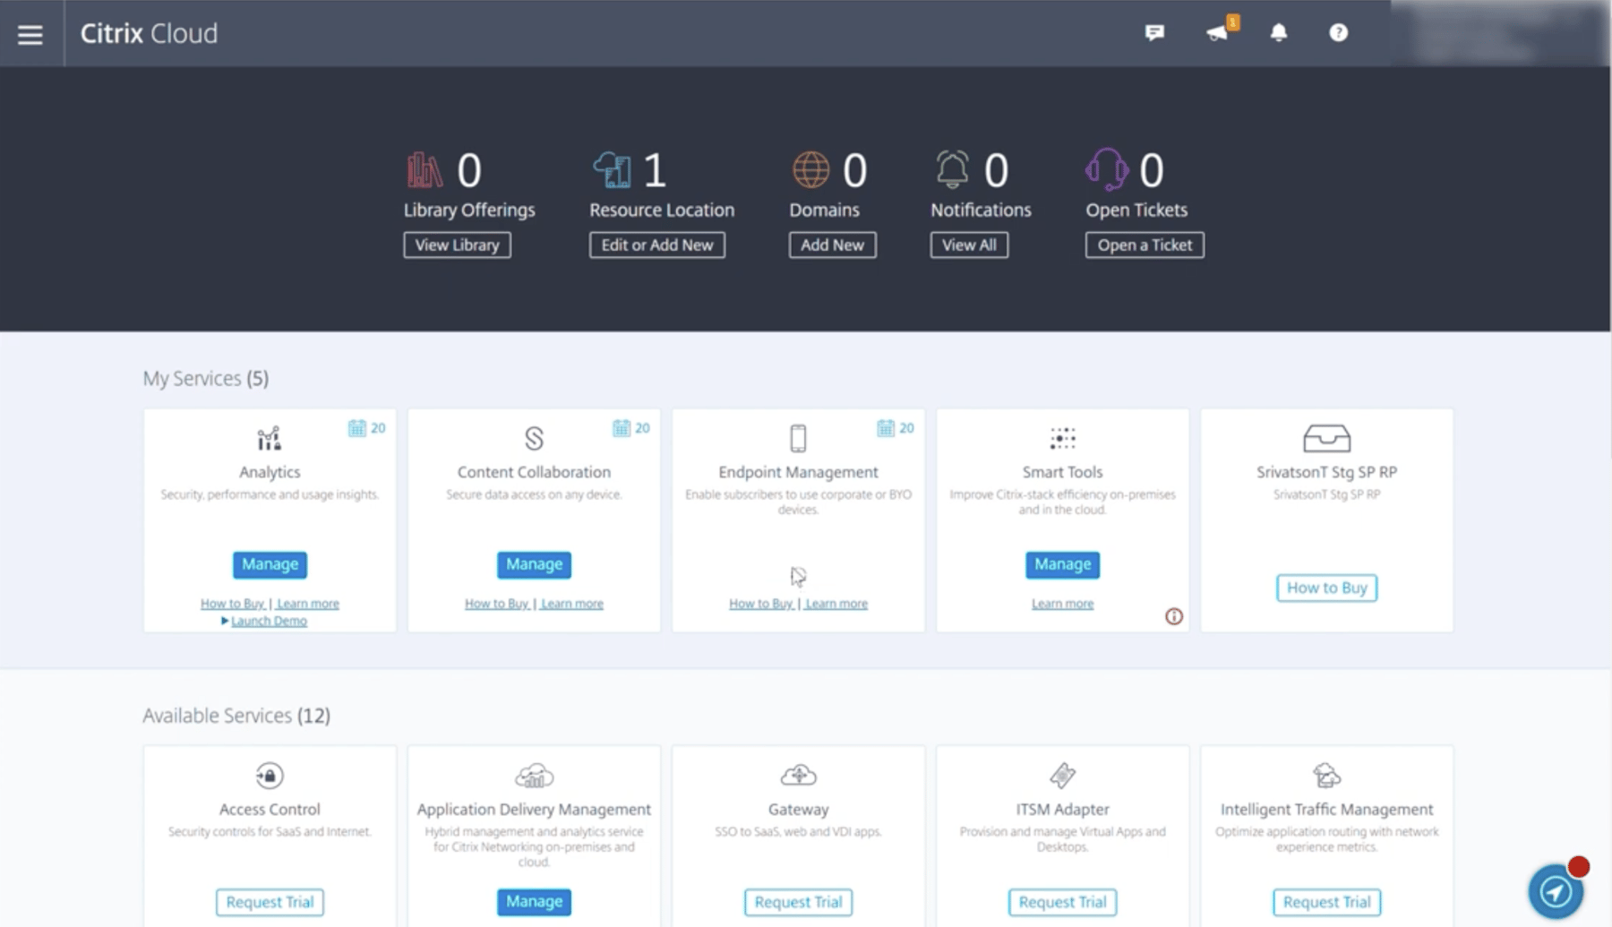Screen dimensions: 1612x927
Task: Click Manage on Content Collaboration
Action: (x=534, y=564)
